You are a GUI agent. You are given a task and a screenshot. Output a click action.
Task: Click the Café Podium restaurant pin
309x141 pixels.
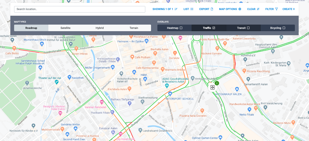click(x=132, y=57)
